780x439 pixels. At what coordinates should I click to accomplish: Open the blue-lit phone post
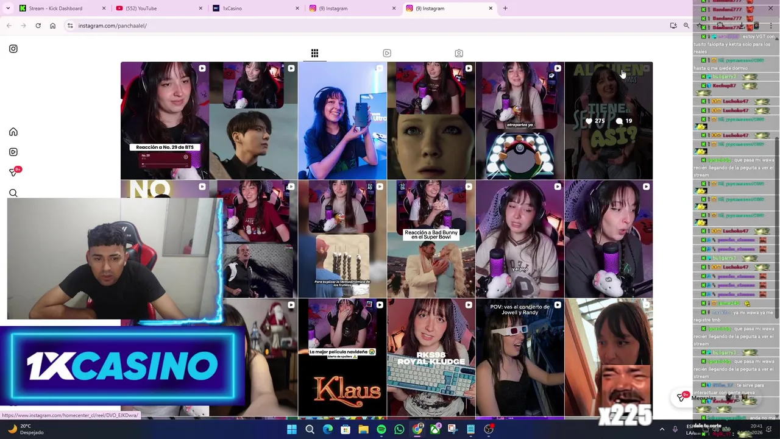[x=342, y=121]
